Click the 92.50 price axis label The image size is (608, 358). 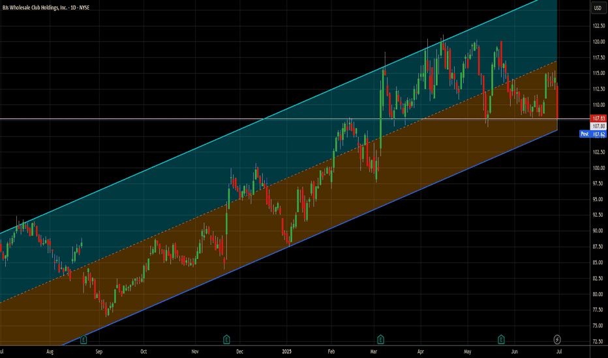tap(598, 215)
